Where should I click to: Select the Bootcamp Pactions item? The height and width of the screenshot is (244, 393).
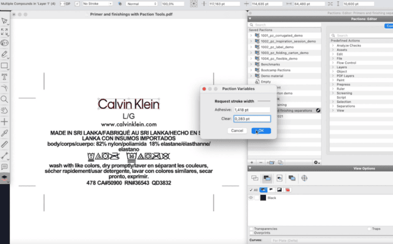point(276,70)
